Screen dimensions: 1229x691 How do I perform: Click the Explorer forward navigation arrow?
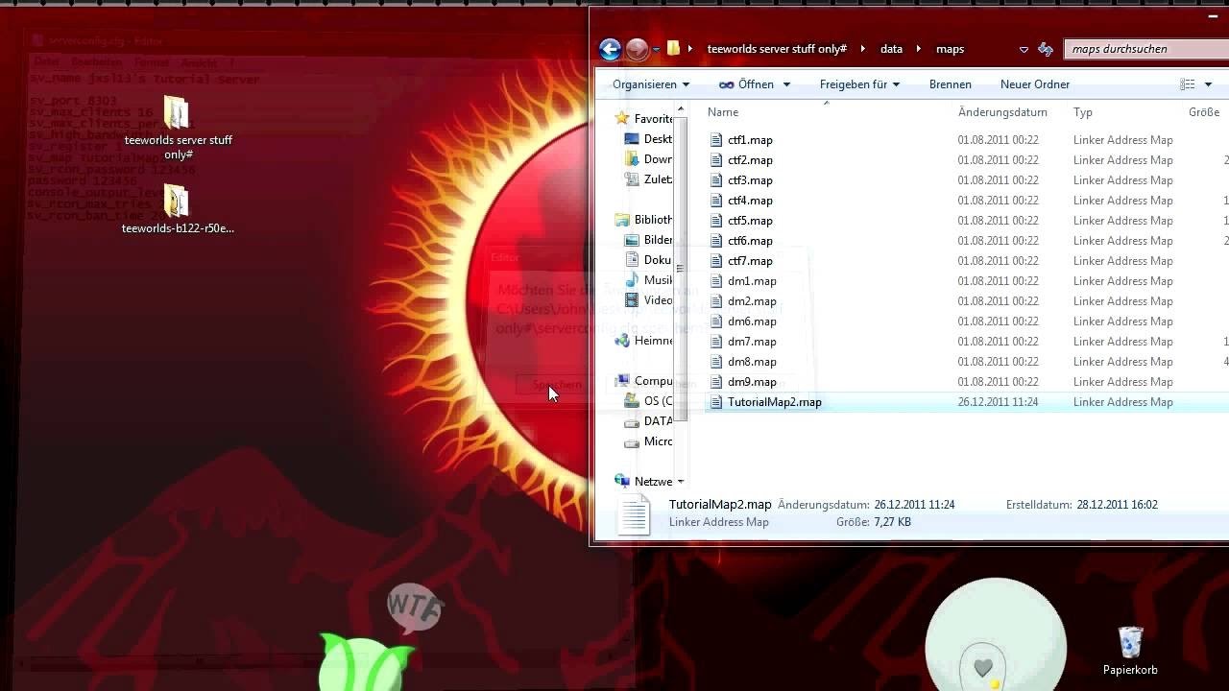[x=637, y=49]
